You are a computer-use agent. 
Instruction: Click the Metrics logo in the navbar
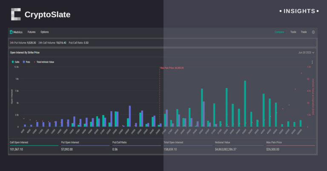15,32
